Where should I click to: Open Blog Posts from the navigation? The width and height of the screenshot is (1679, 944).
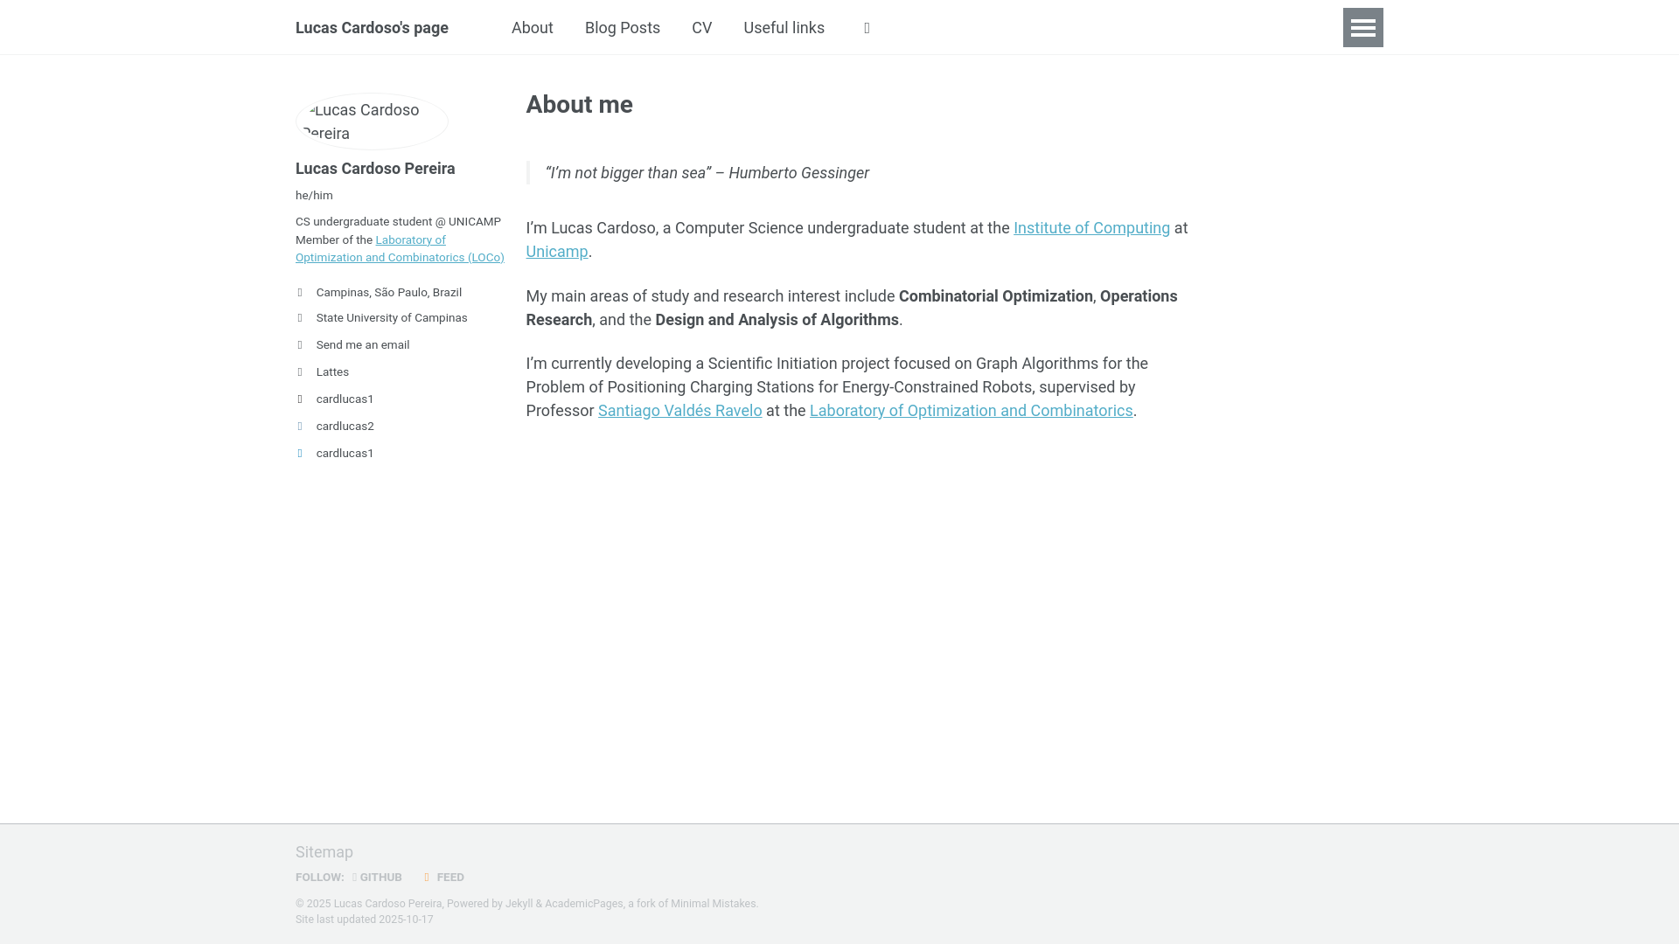click(622, 28)
